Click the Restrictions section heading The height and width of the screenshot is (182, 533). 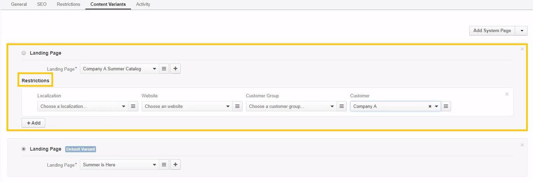click(x=35, y=81)
